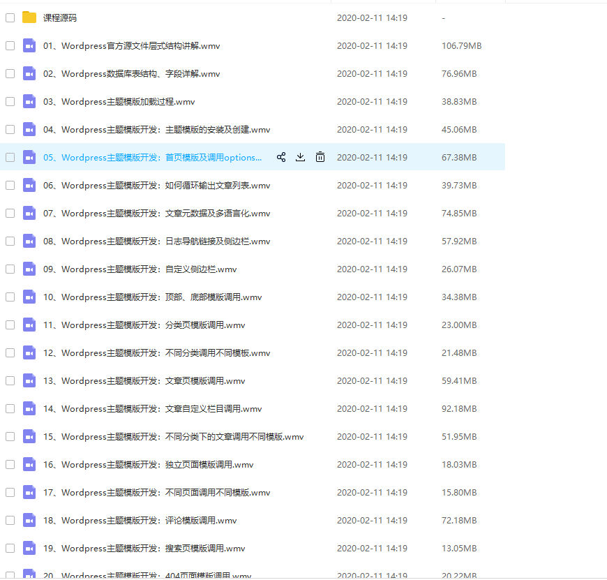Screen dimensions: 607x580
Task: Open file name 01、Wordpress官方源文件层式结构讲解.wmv
Action: coord(132,45)
